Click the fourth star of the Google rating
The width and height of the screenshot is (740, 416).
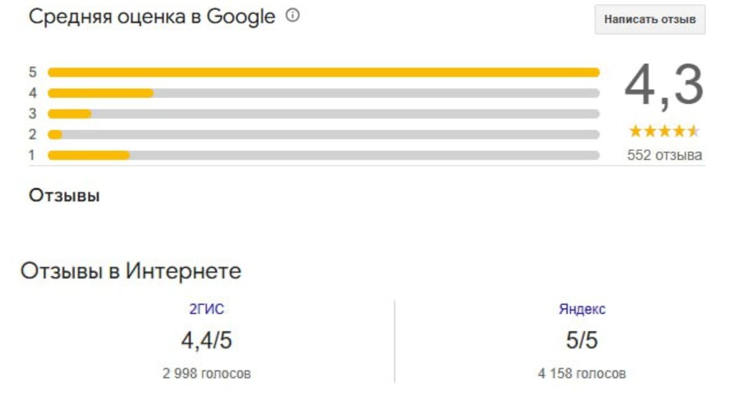tap(680, 130)
